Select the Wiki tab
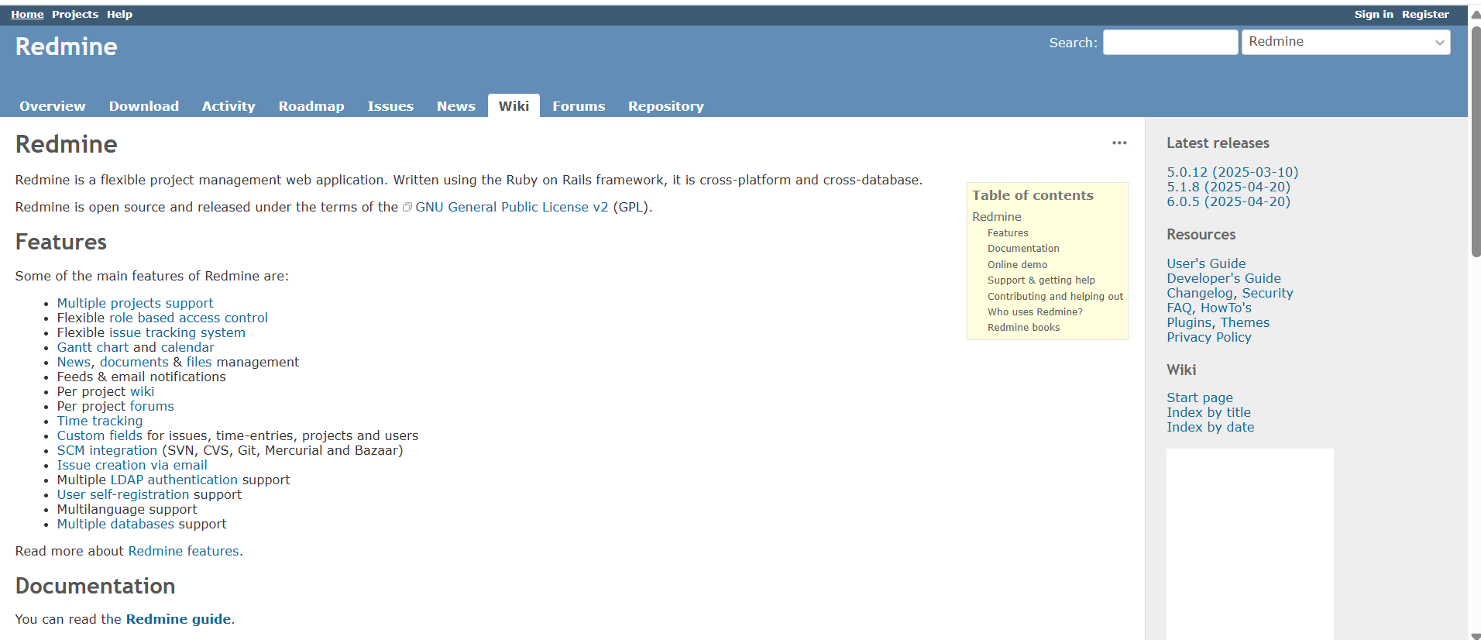 pyautogui.click(x=514, y=105)
